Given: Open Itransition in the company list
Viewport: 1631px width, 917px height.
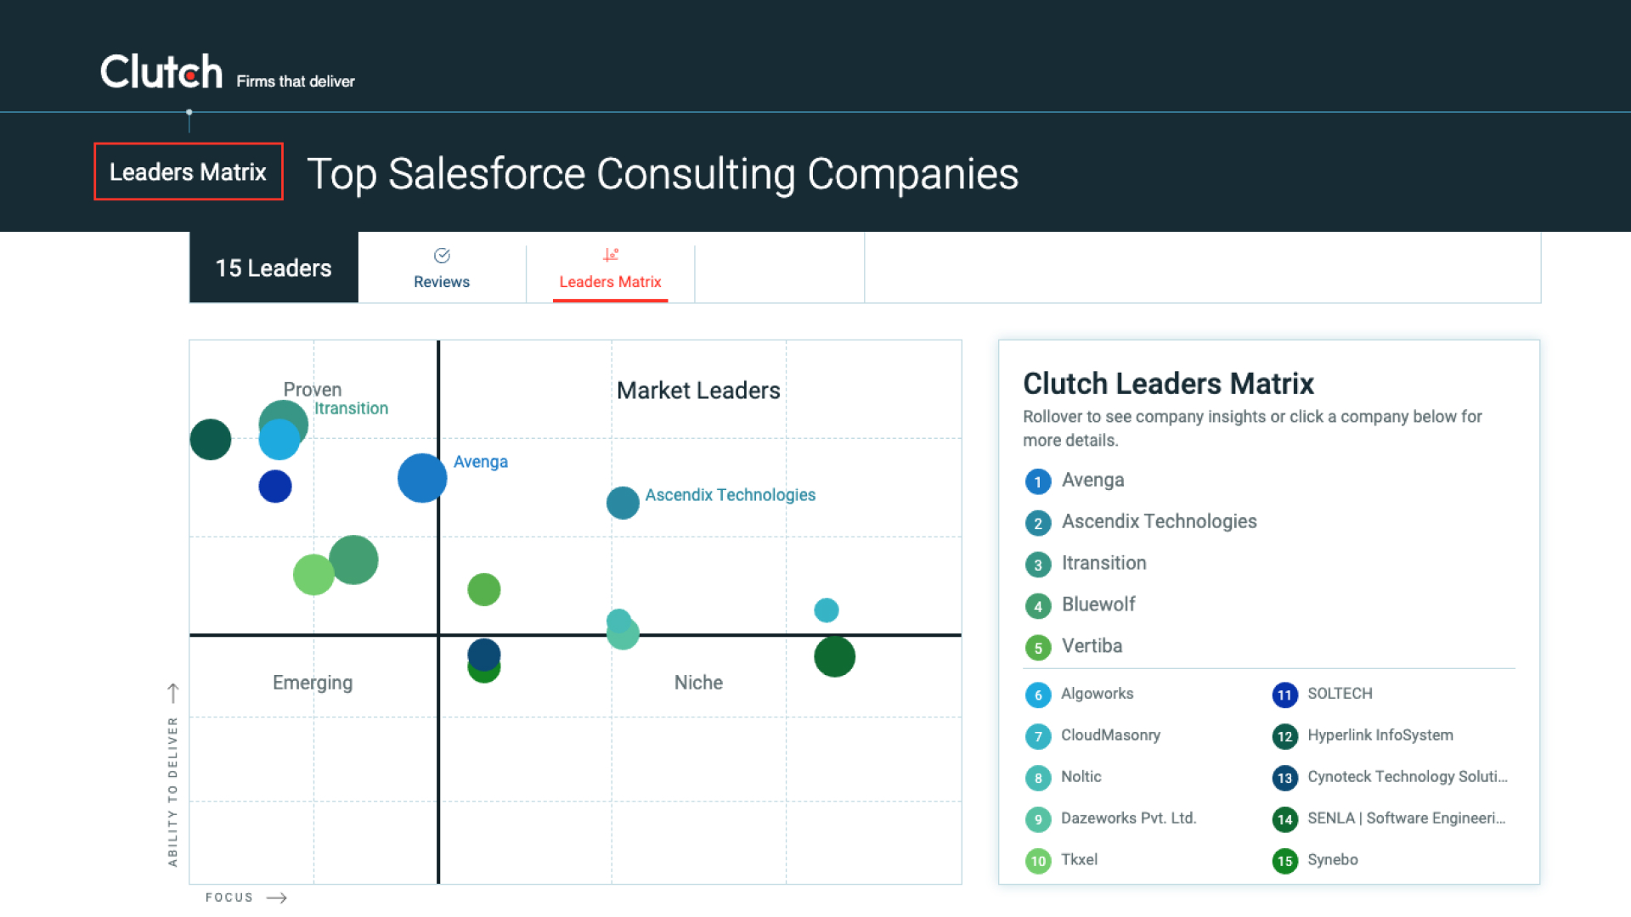Looking at the screenshot, I should click(x=1103, y=563).
